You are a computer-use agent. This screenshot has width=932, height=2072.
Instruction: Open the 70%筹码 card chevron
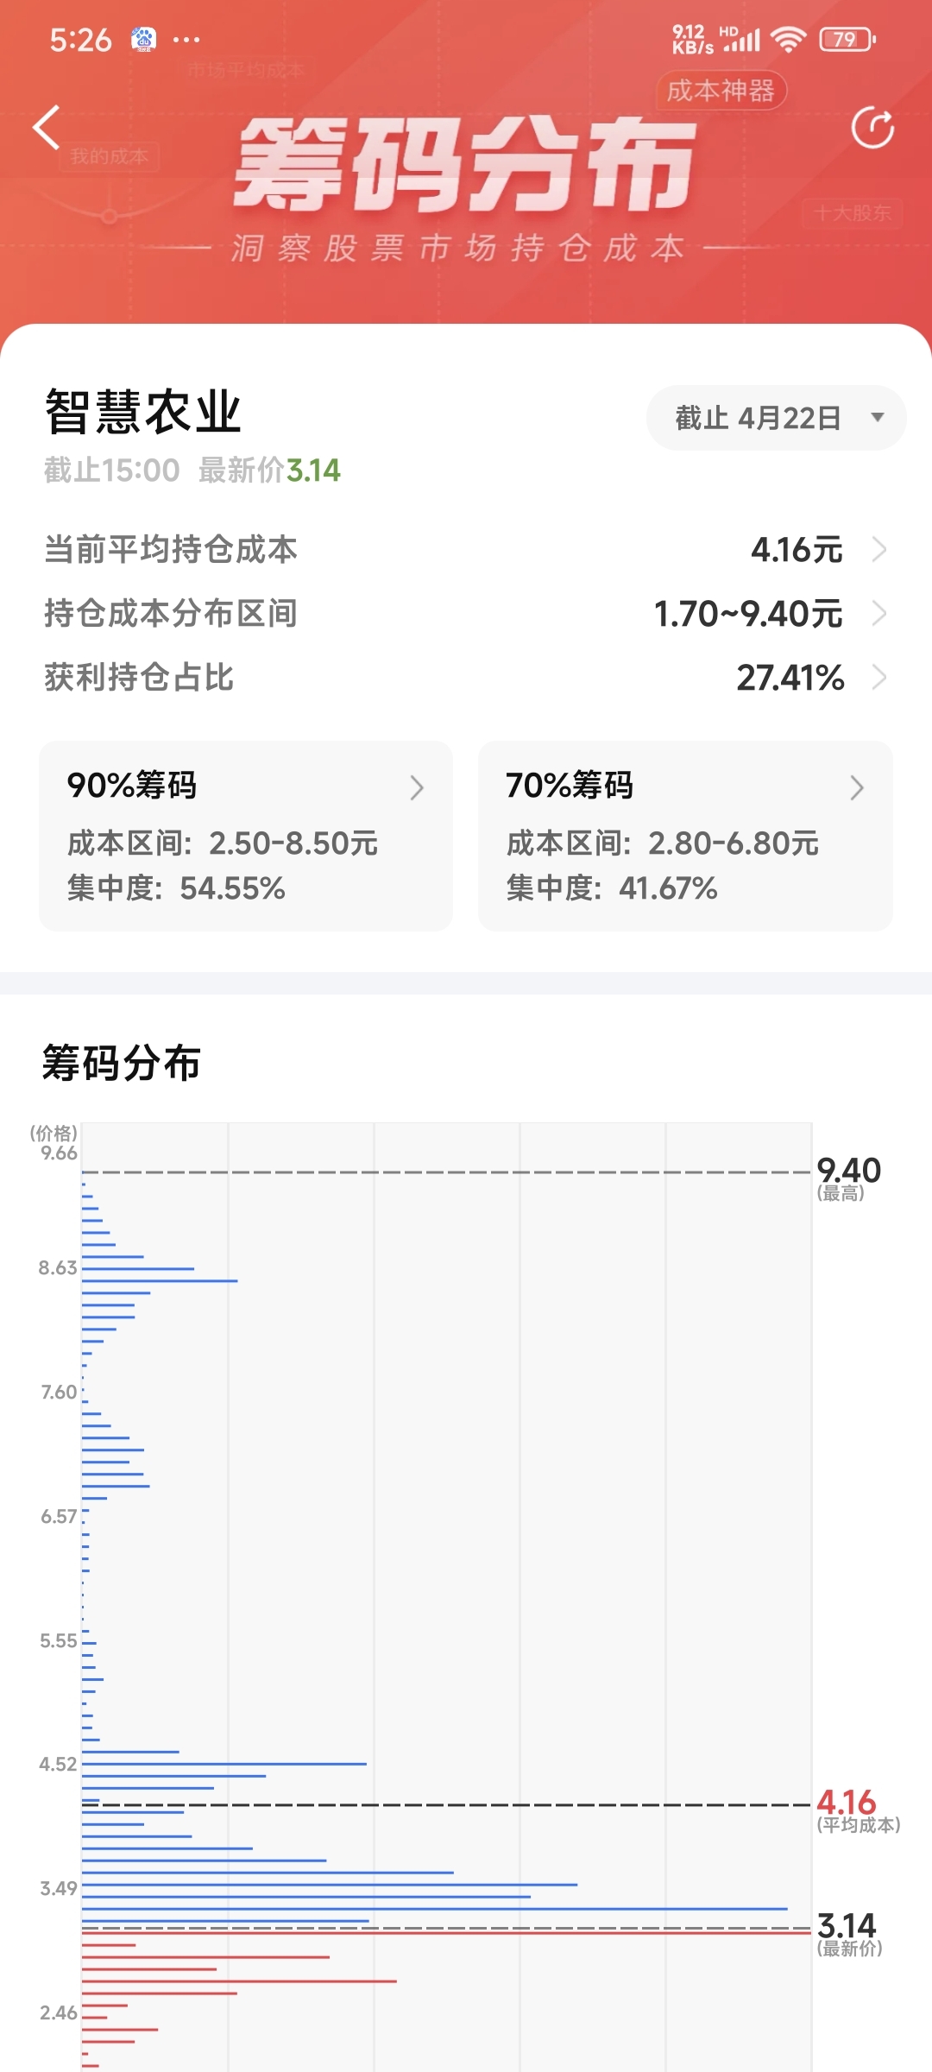click(856, 787)
